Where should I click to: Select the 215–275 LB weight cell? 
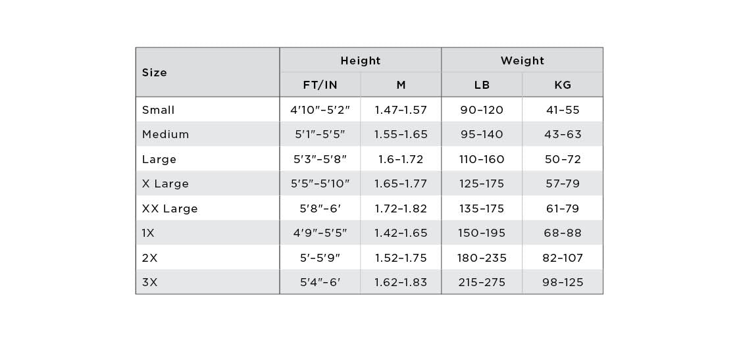[x=482, y=282]
